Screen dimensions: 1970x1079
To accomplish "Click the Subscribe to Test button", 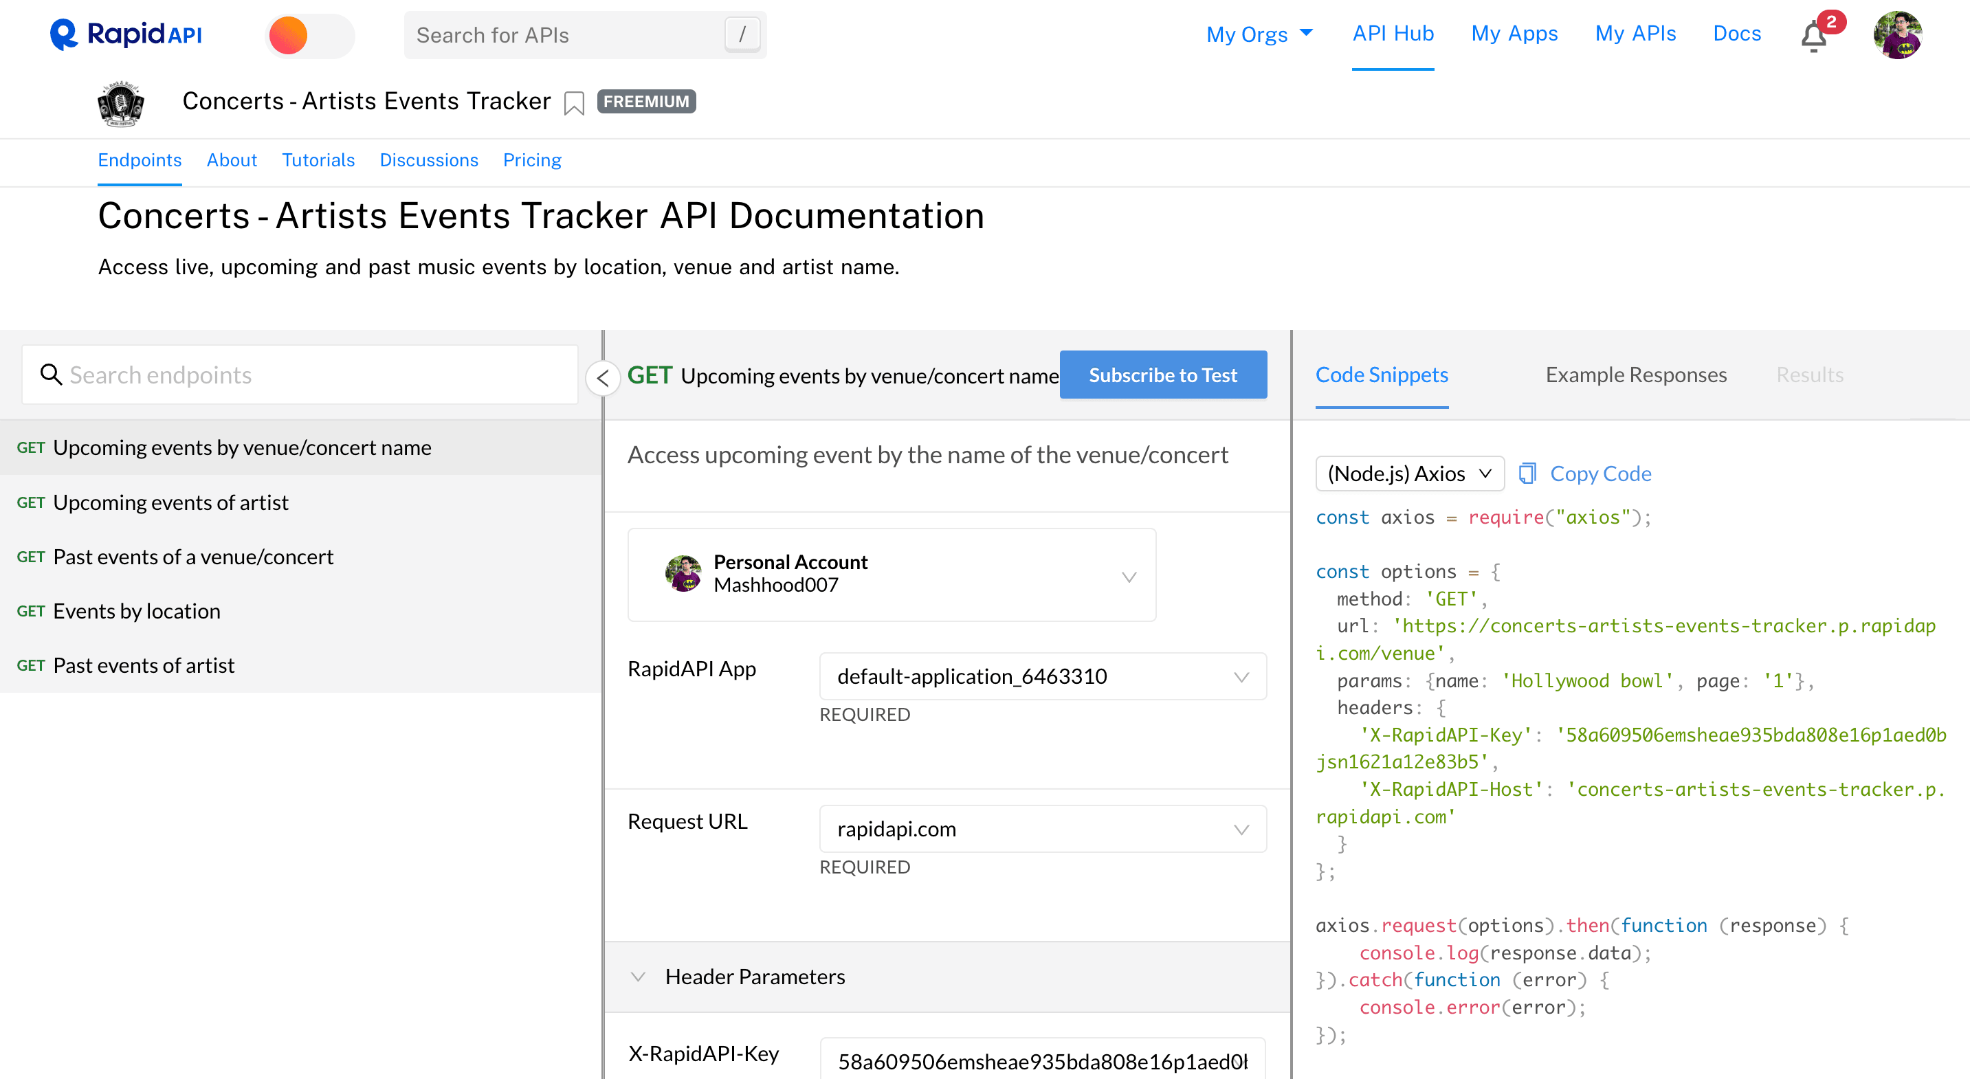I will coord(1162,375).
